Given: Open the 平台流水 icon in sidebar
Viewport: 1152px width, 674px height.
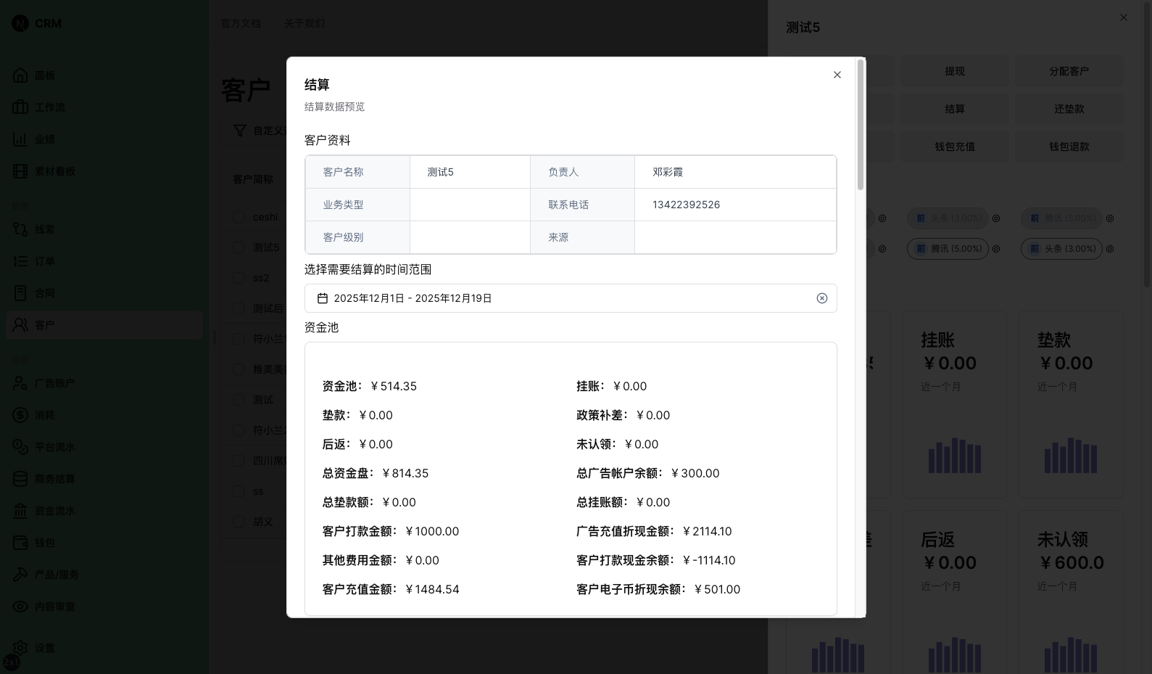Looking at the screenshot, I should coord(20,447).
